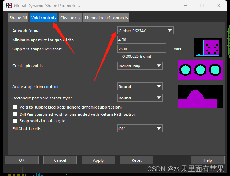Click the Reset button

pos(137,160)
